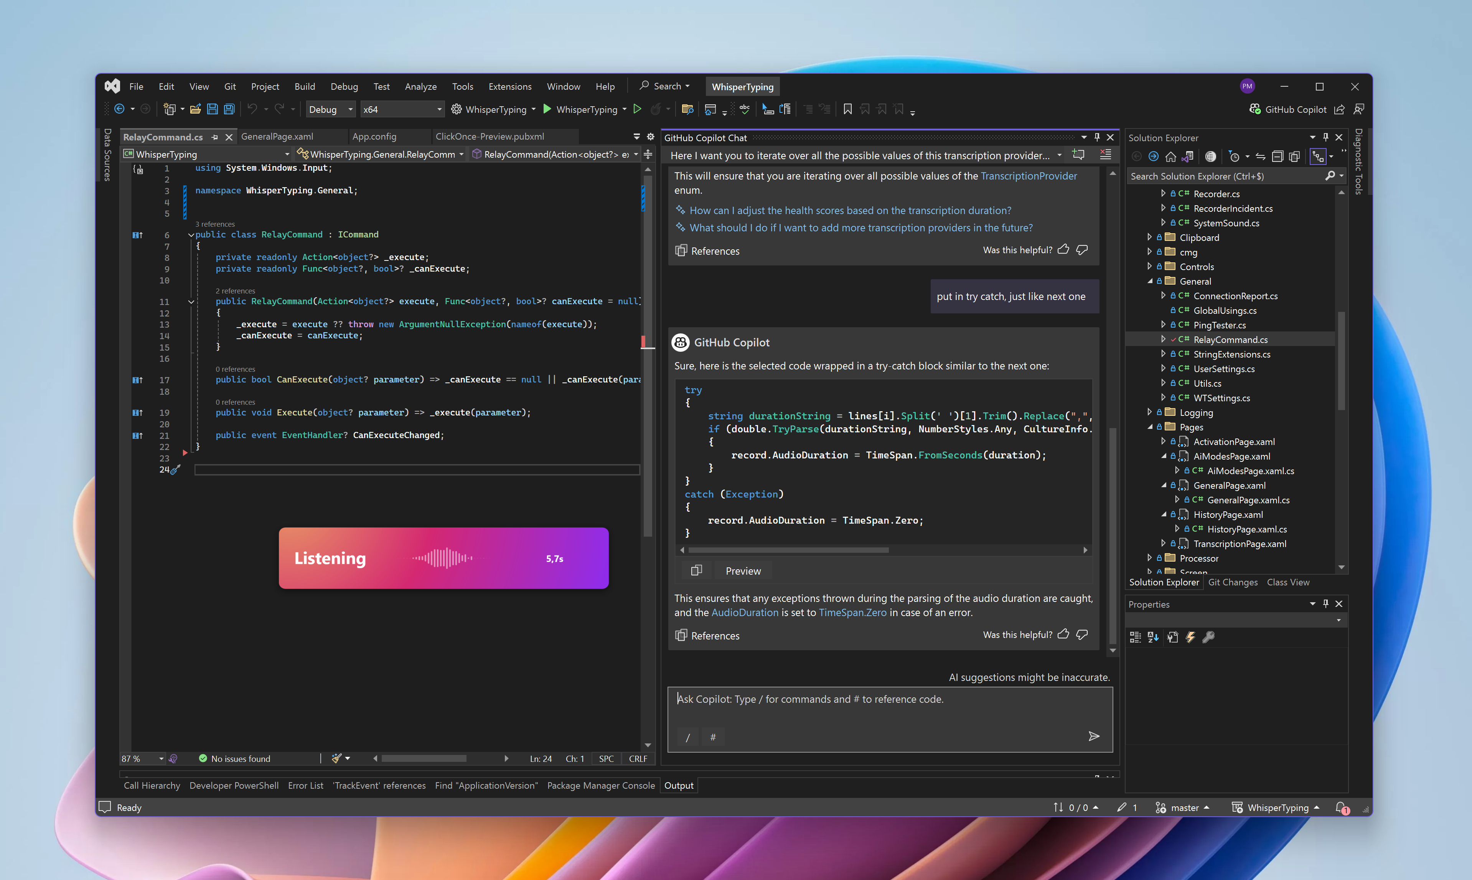Open the GitHub Copilot icon in the title bar

click(1255, 109)
